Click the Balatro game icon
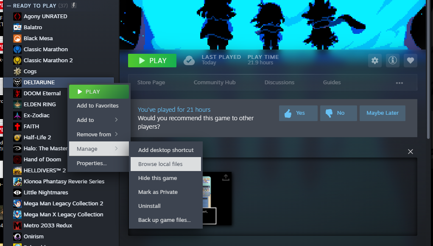 point(17,27)
